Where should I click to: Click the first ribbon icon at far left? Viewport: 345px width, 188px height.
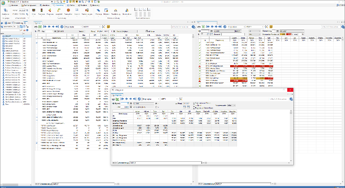click(5, 10)
